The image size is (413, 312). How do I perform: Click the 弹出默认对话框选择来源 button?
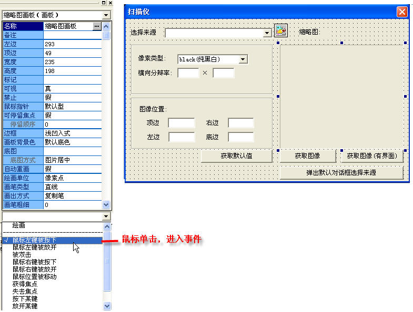click(x=341, y=172)
